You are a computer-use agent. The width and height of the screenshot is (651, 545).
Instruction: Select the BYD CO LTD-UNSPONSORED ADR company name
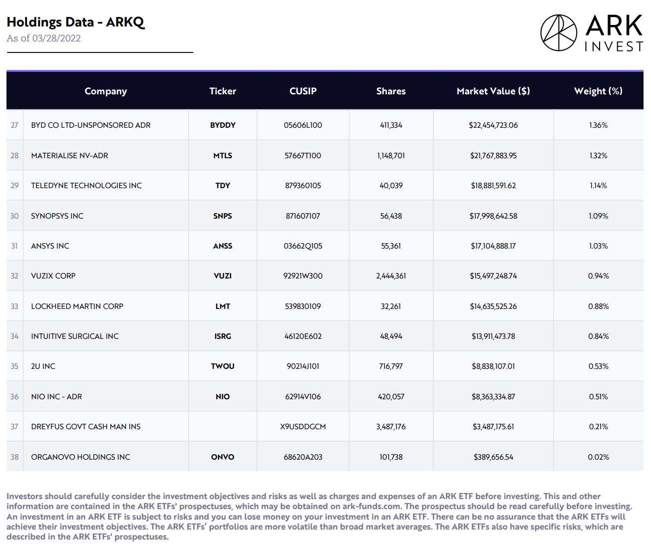click(90, 125)
